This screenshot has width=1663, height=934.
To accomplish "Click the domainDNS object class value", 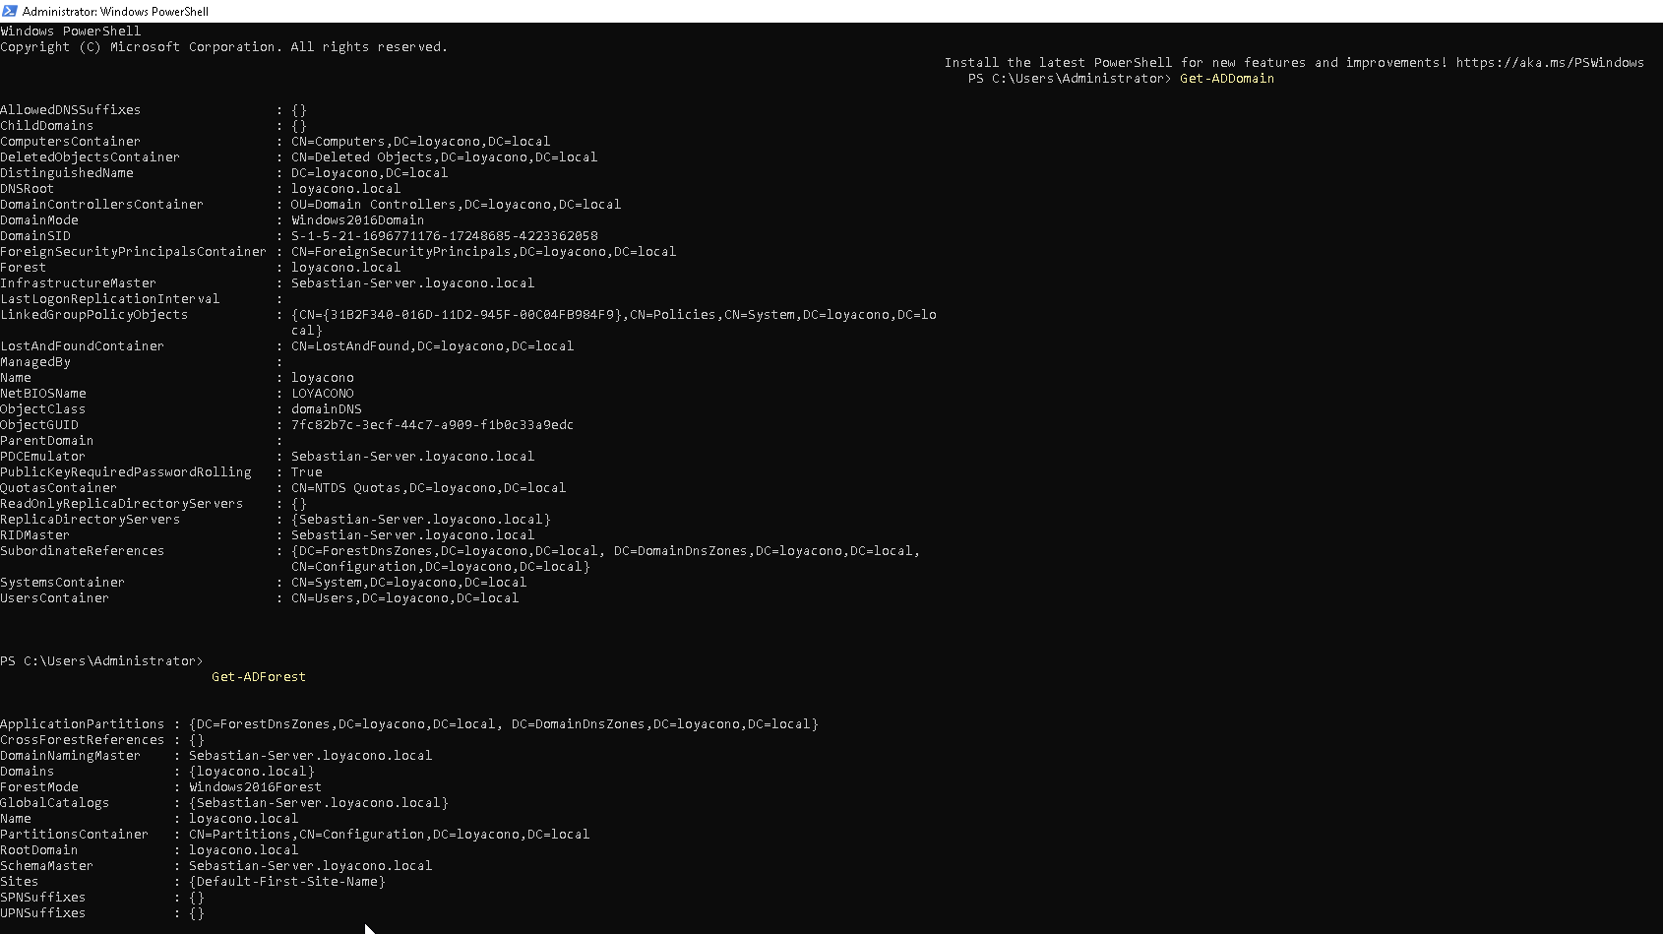I will (x=326, y=409).
